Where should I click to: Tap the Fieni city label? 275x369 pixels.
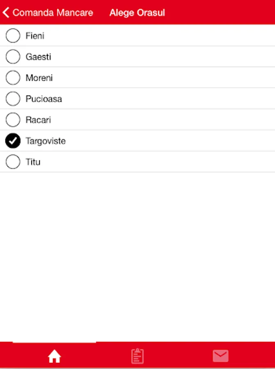pos(35,36)
